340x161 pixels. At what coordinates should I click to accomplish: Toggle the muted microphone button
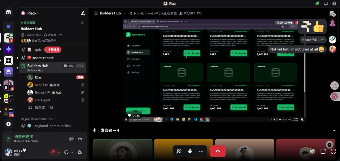coord(53,152)
